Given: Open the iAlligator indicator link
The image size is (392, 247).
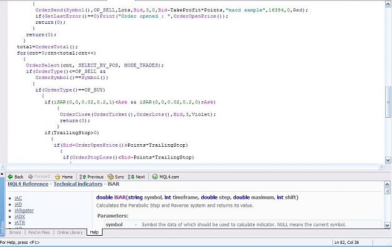Looking at the screenshot, I should click(24, 211).
